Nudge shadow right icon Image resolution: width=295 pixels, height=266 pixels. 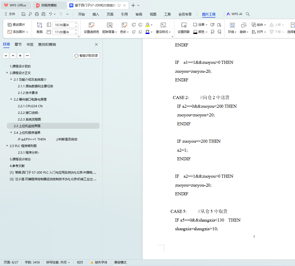219,32
